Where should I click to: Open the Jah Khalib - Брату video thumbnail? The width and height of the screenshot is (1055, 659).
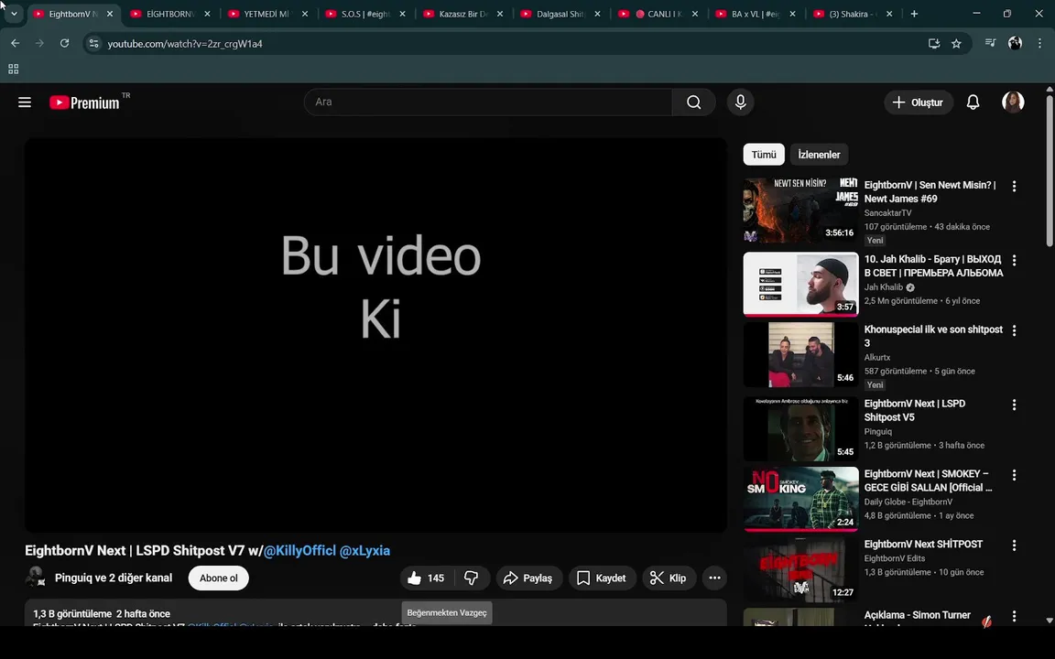[x=800, y=284]
